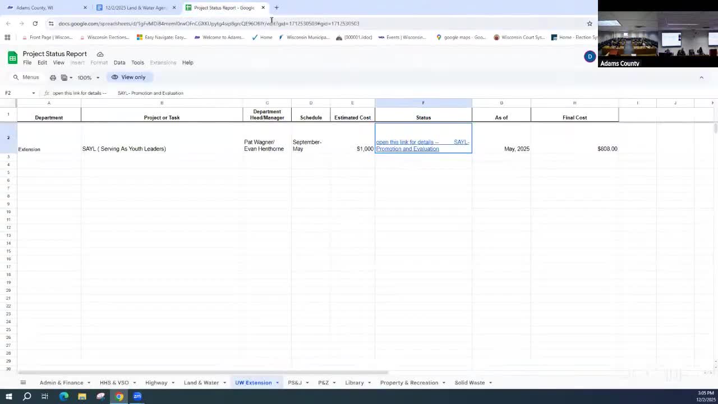The image size is (718, 404).
Task: Click the horizontal scrollbar above sheet tabs
Action: pyautogui.click(x=202, y=373)
